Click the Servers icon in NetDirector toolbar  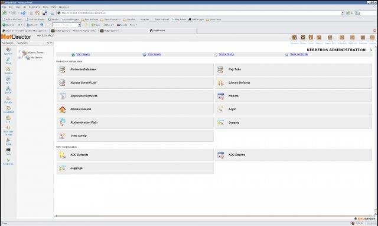294,38
